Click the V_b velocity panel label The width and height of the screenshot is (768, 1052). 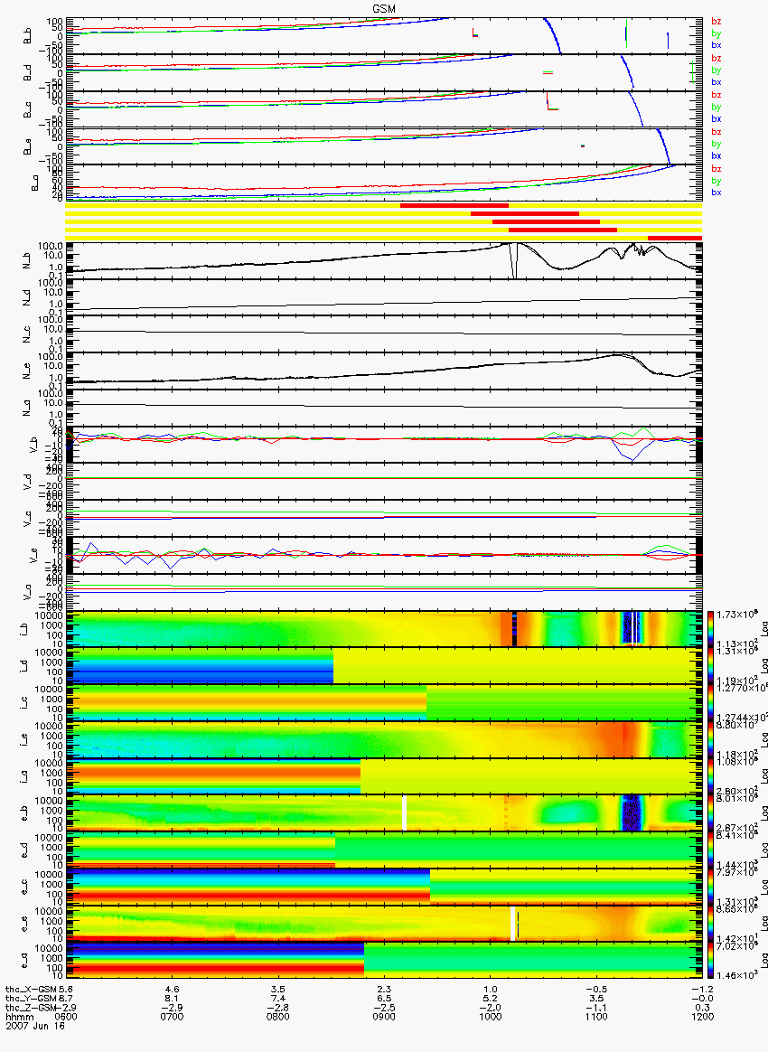[x=34, y=444]
